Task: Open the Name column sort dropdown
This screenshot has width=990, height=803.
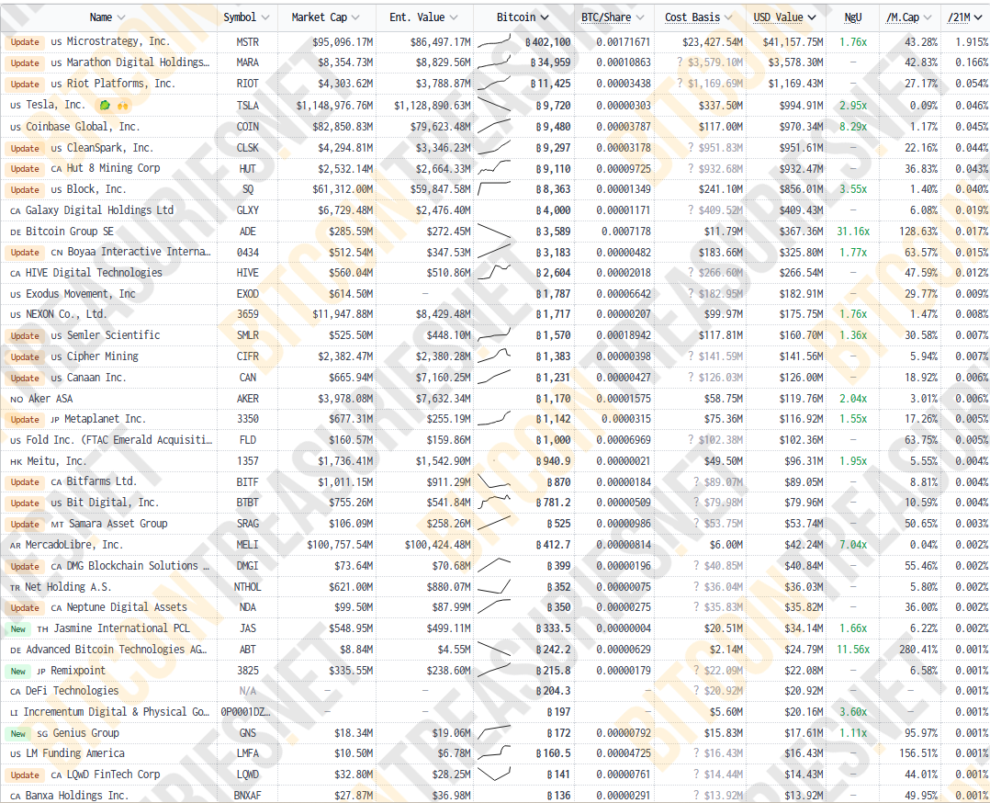Action: tap(121, 17)
